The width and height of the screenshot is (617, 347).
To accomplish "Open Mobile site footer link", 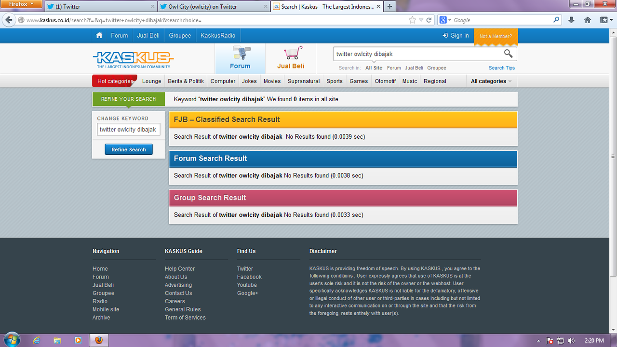I will click(106, 309).
